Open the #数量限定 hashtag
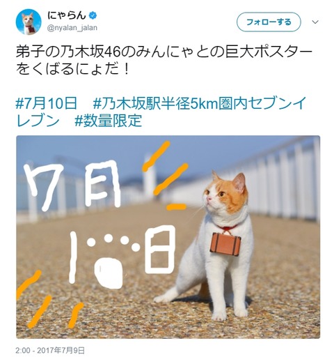 point(108,121)
